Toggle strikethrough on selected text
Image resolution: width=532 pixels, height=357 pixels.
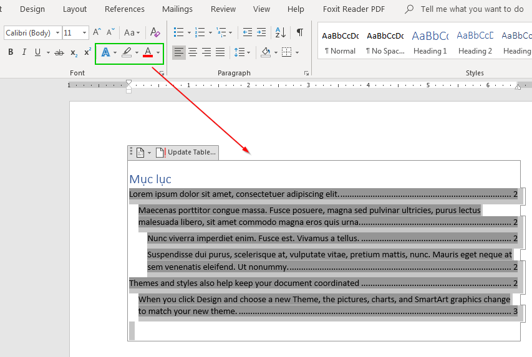coord(59,52)
